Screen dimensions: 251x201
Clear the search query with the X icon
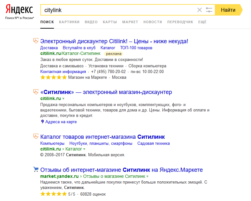click(x=200, y=10)
